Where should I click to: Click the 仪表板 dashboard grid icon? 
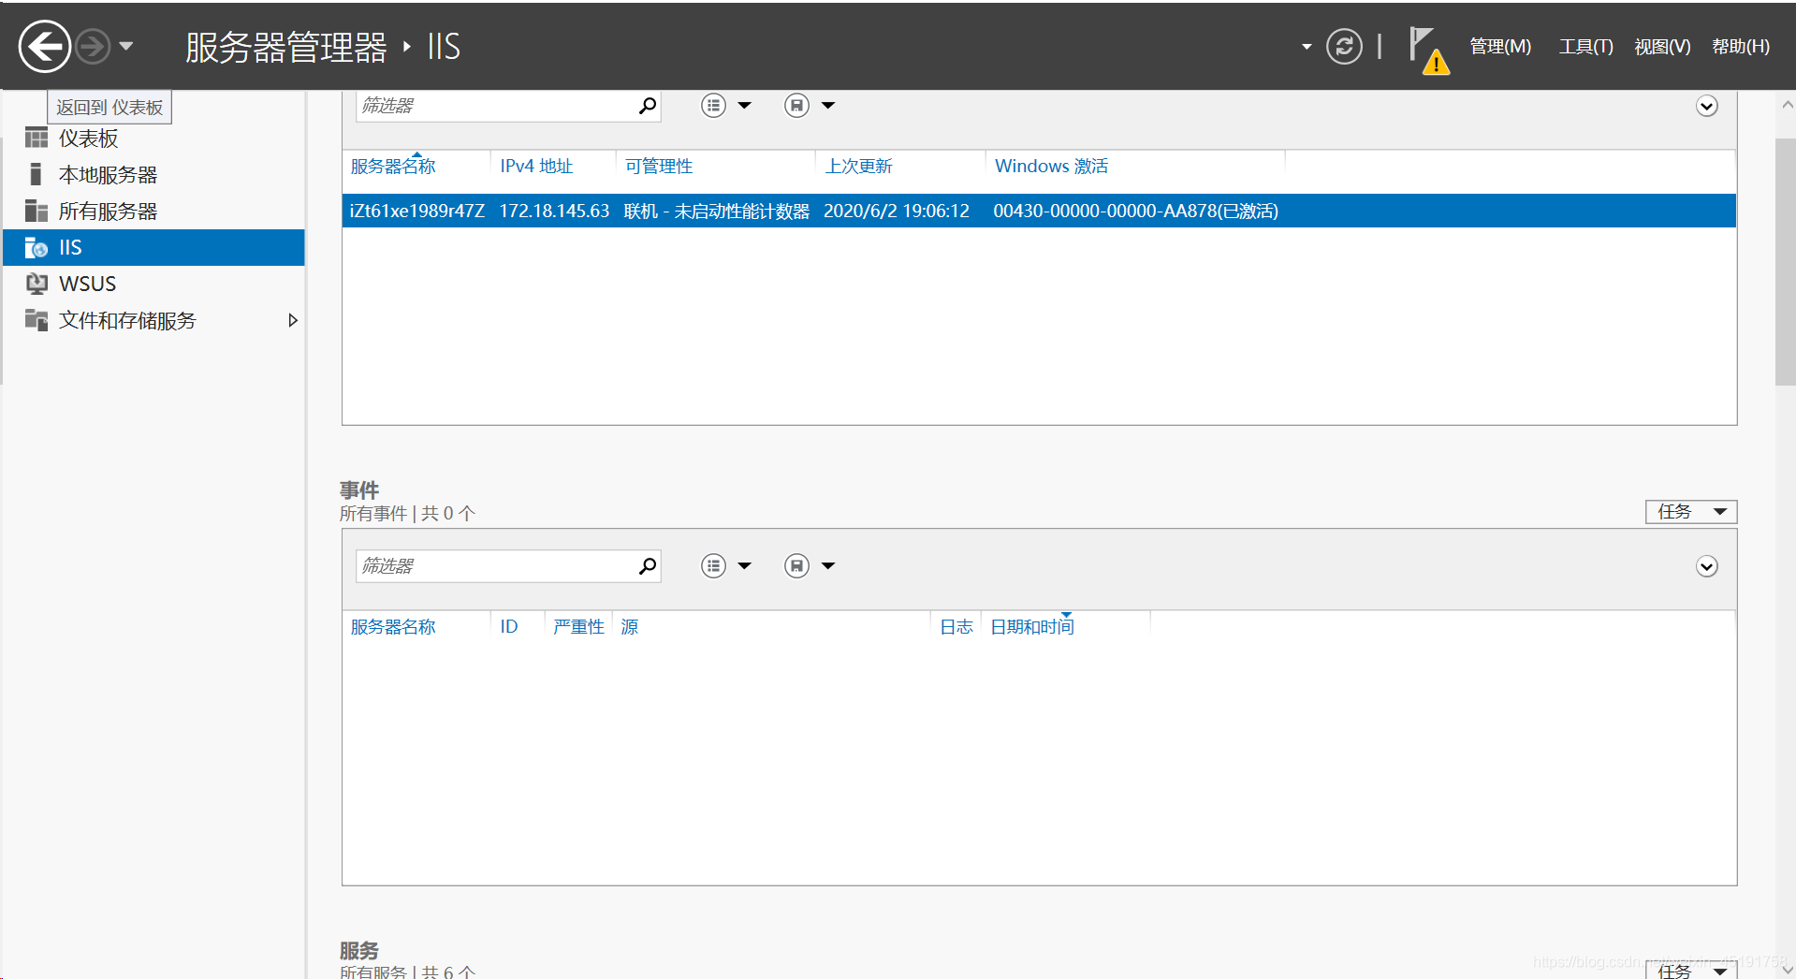[37, 139]
